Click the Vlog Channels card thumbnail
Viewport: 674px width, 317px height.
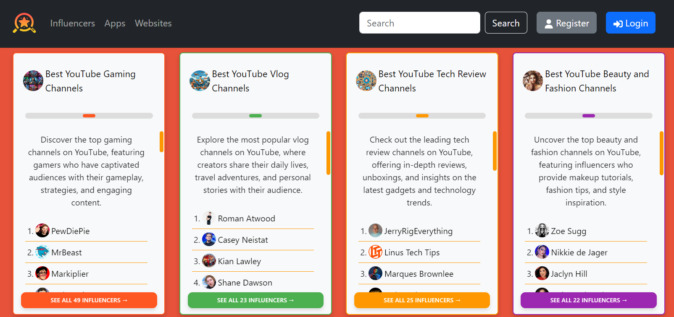[x=200, y=81]
